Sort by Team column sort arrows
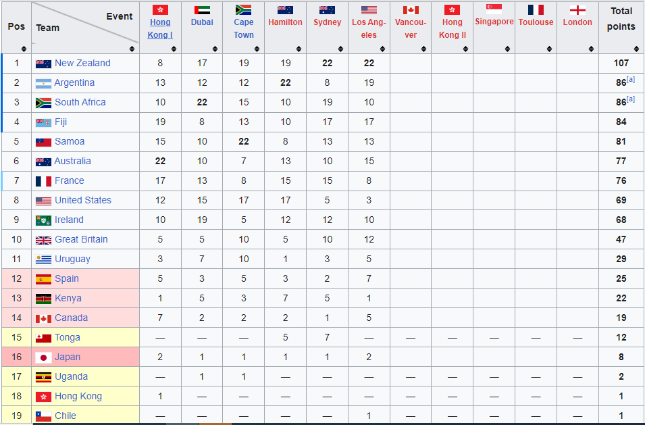The width and height of the screenshot is (645, 425). point(132,49)
